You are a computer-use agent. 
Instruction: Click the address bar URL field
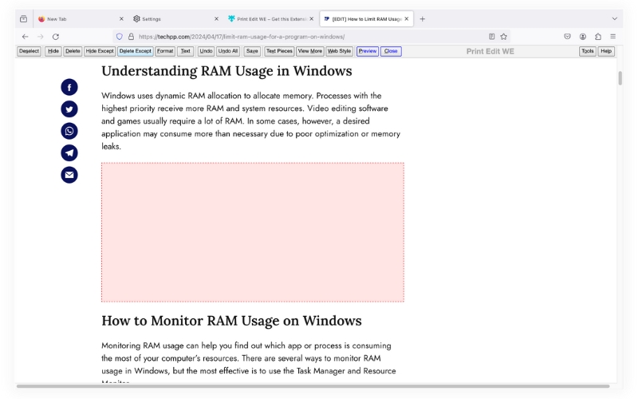click(309, 37)
